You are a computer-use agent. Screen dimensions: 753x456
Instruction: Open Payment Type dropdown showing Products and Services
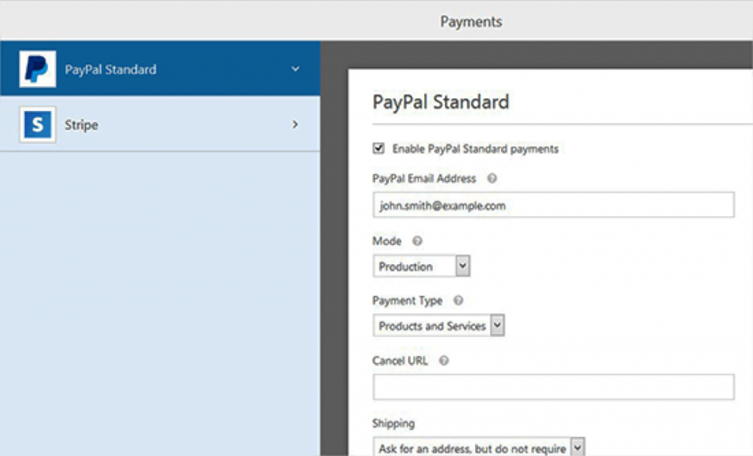tap(438, 325)
